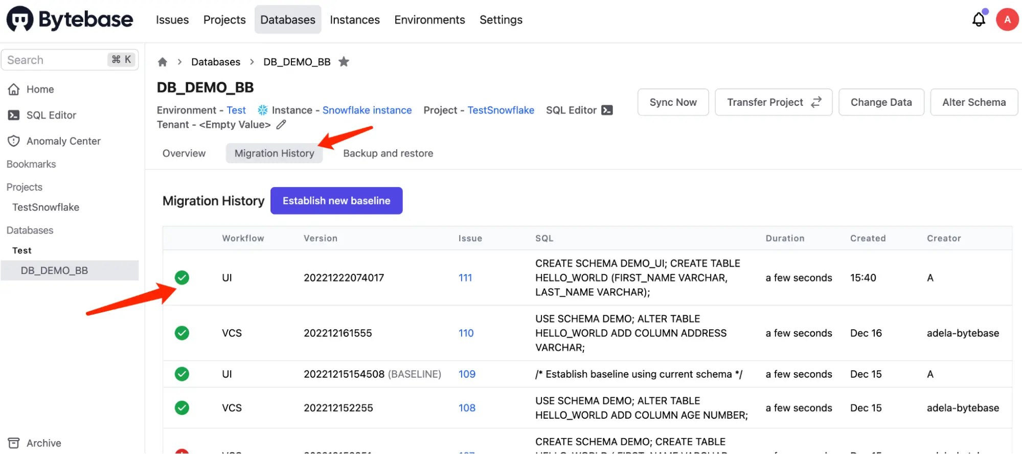Open the Issues menu
This screenshot has height=454, width=1022.
click(172, 19)
